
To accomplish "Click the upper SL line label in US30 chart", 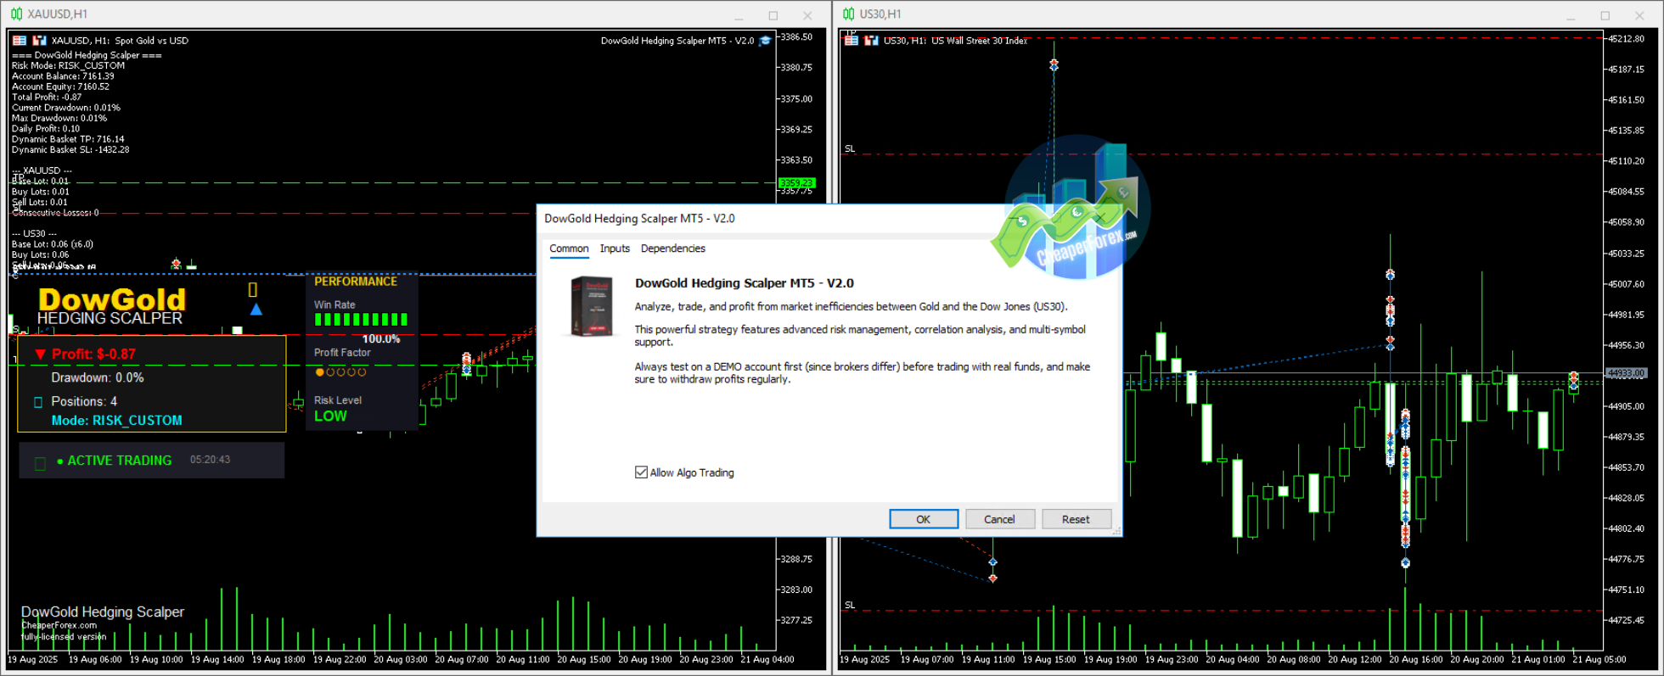I will 850,148.
